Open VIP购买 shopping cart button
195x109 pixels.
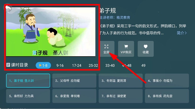pyautogui.click(x=126, y=49)
